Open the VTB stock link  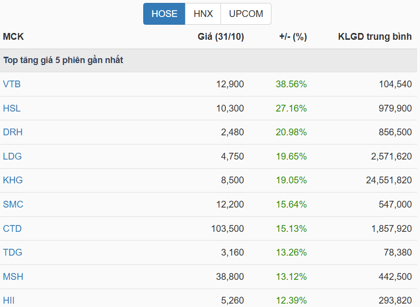point(12,84)
